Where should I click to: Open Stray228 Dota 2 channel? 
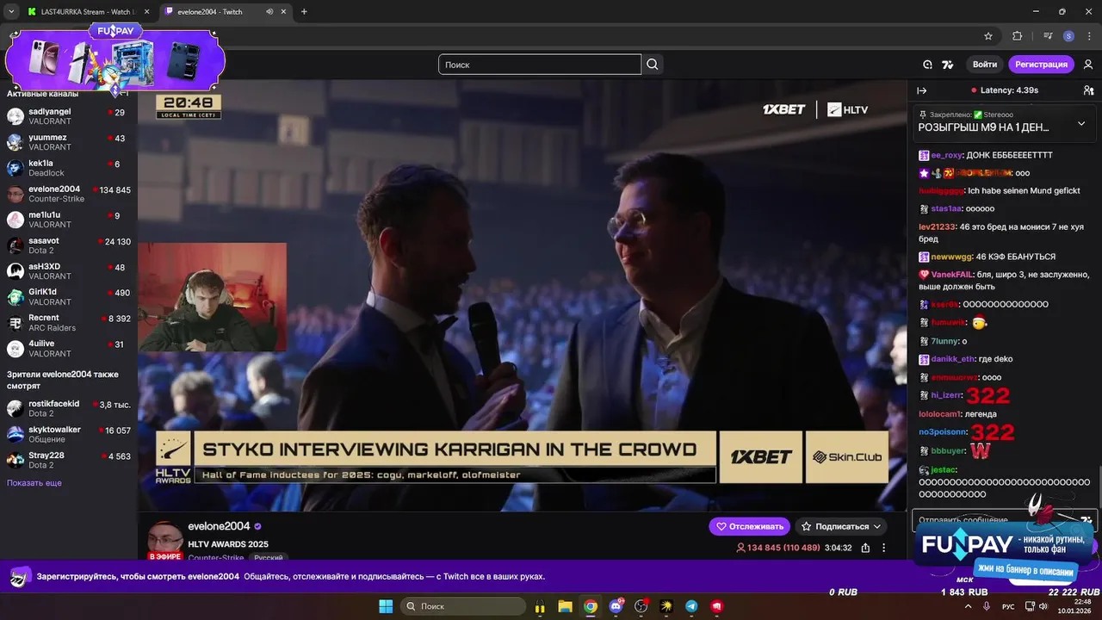tap(69, 460)
